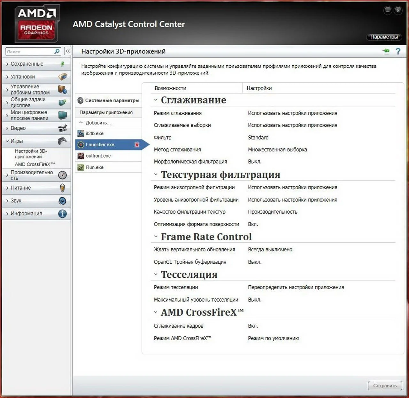Click the outfront.exe application icon
The image size is (409, 398).
81,156
